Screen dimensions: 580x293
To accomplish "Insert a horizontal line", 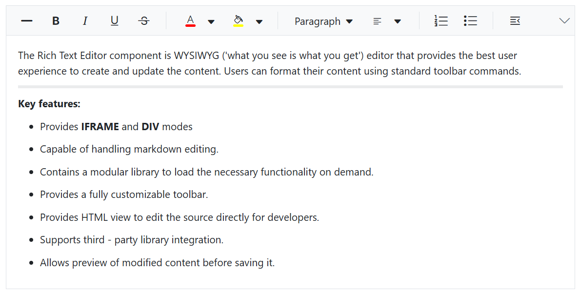I will pyautogui.click(x=26, y=20).
